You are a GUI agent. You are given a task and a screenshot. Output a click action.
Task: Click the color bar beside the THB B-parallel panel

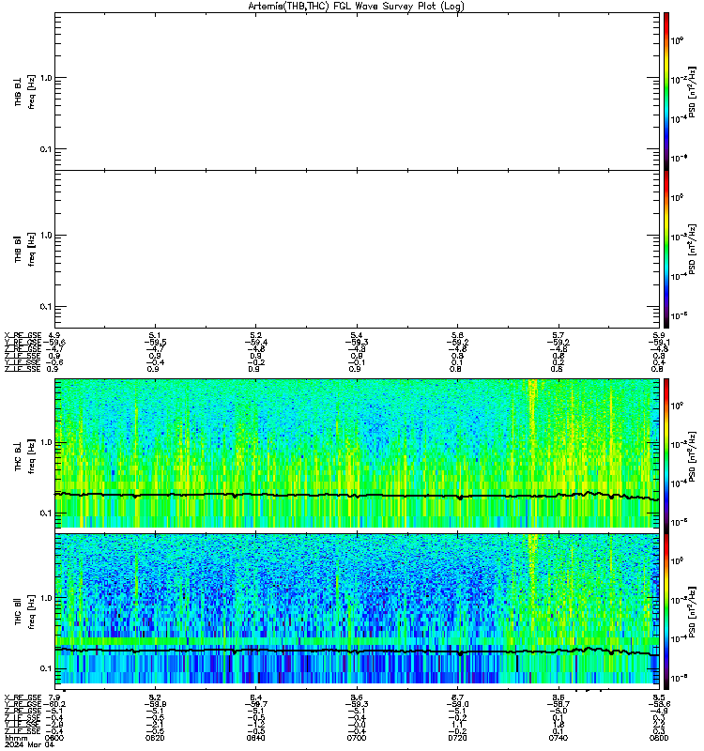(x=666, y=249)
